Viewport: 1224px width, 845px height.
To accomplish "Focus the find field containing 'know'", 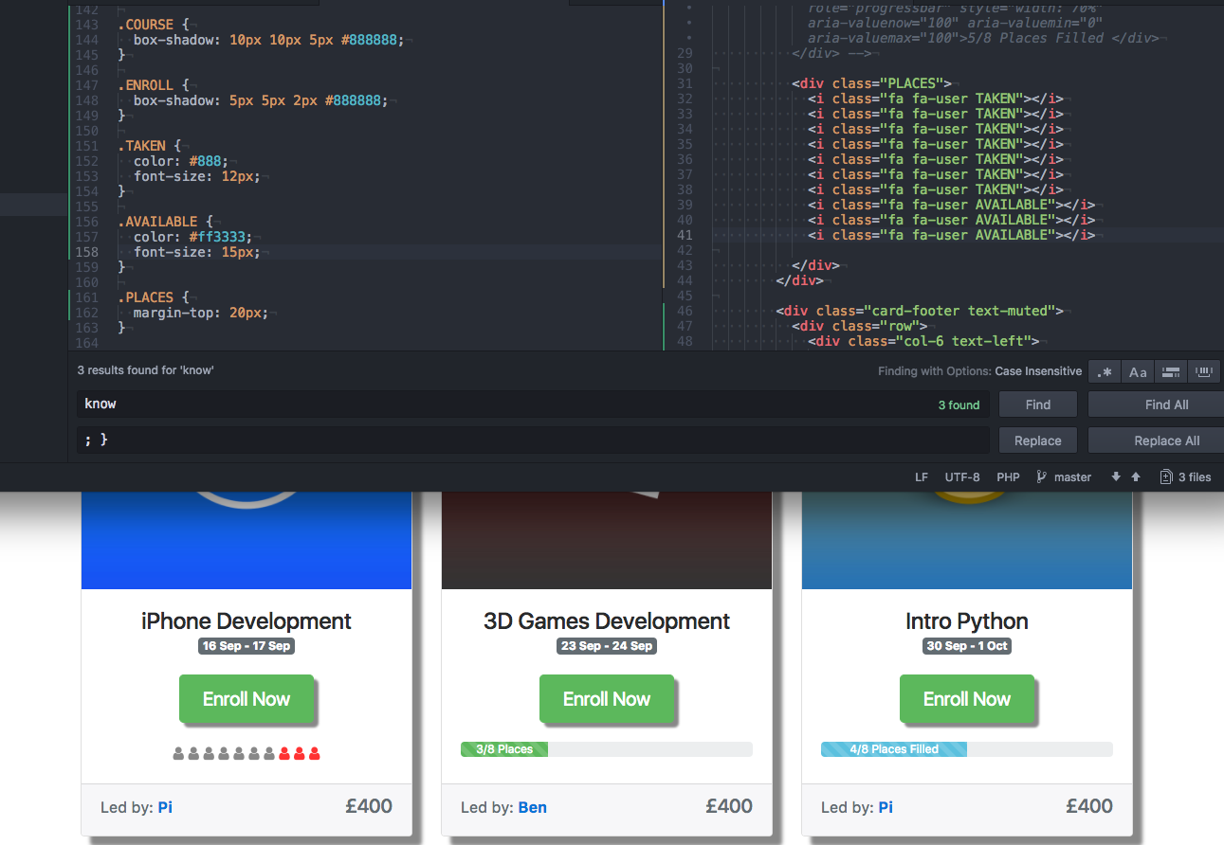I will 534,405.
